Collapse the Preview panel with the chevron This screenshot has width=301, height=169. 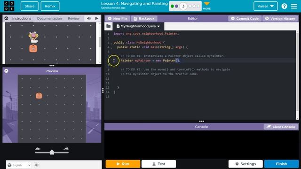(6, 71)
